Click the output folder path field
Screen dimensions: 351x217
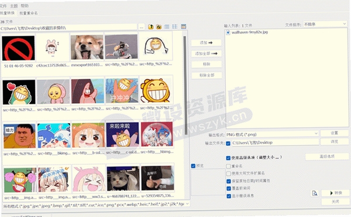pos(275,143)
